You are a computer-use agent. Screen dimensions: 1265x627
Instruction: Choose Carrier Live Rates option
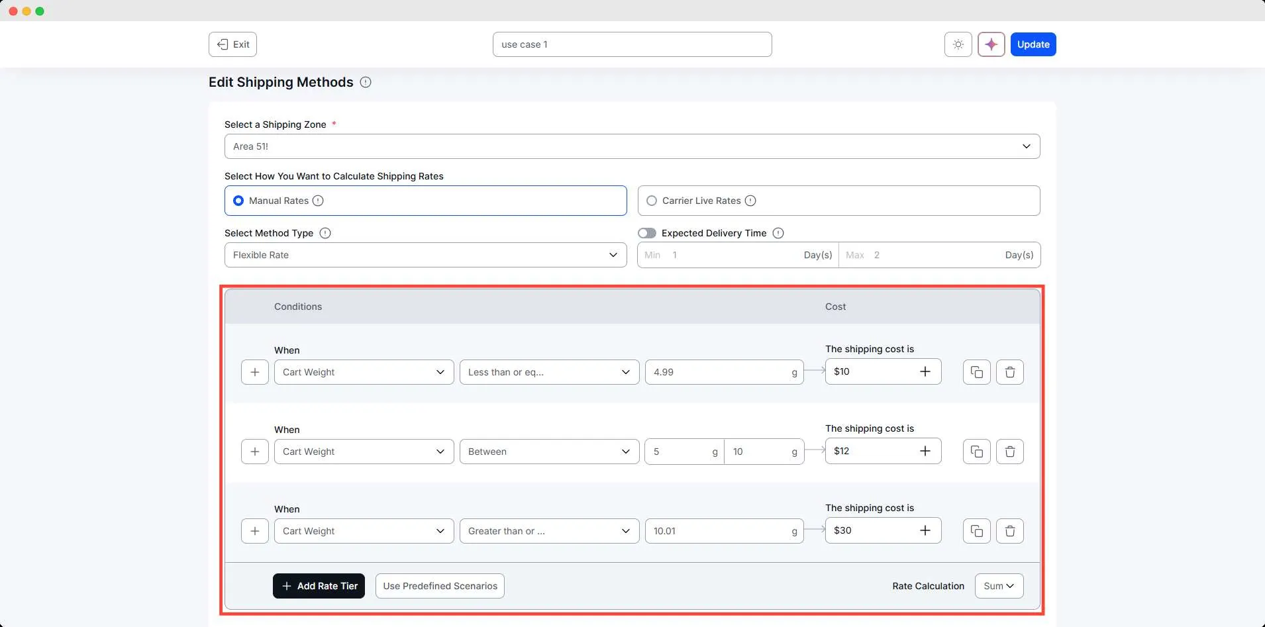coord(651,201)
